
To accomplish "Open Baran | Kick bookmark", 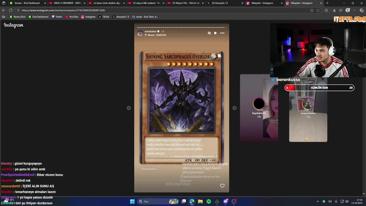I will tap(17, 17).
